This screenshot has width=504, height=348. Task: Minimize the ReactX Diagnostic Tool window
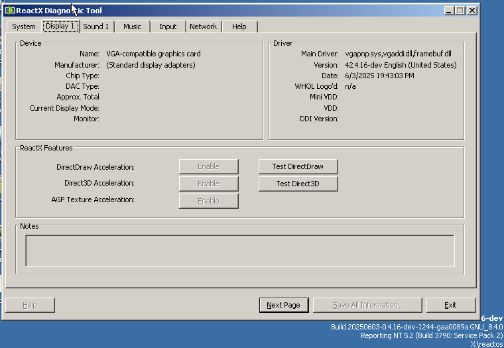[449, 11]
